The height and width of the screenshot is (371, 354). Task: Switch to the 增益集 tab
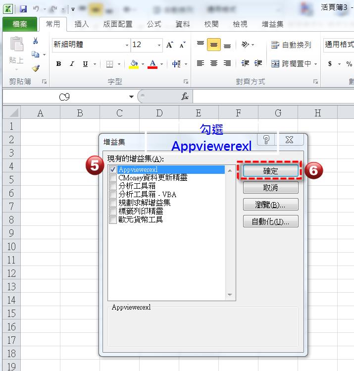click(272, 24)
